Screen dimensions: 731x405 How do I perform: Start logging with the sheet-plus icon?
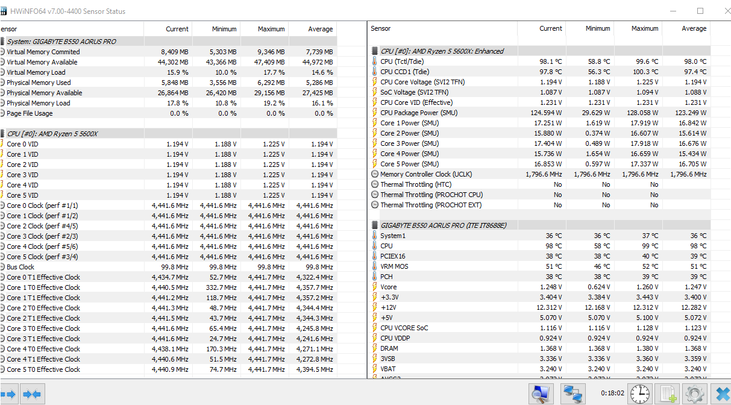tap(668, 394)
